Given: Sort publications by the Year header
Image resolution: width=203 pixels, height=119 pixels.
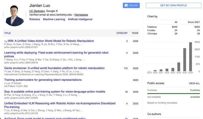Looking at the screenshot, I should [135, 33].
